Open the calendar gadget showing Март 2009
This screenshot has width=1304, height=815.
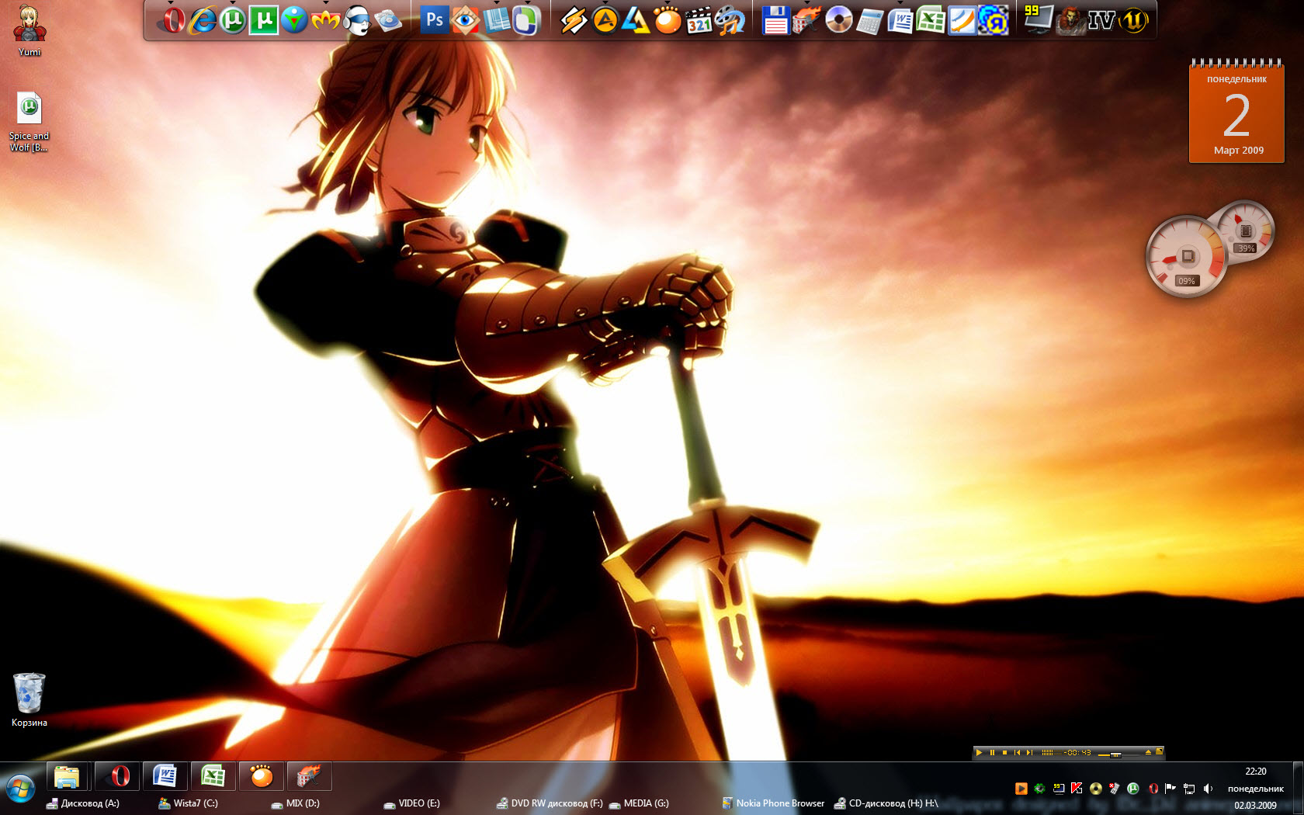point(1236,111)
